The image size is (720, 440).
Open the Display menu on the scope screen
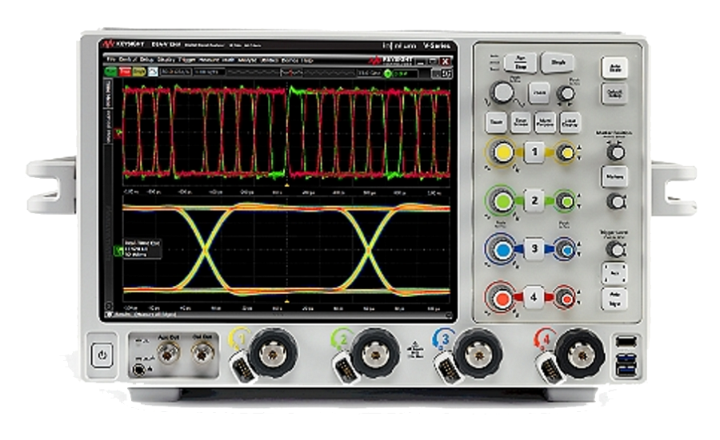[x=166, y=60]
